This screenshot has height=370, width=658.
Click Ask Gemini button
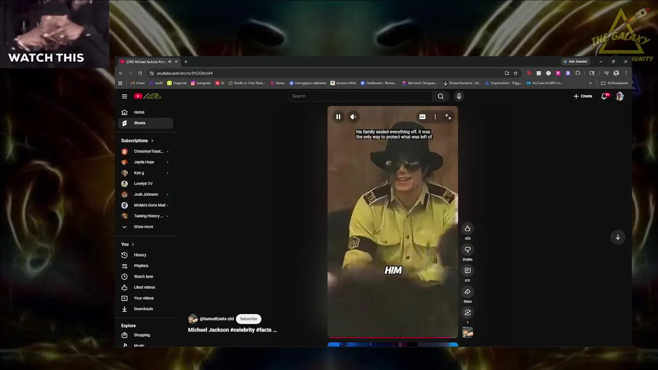tap(575, 62)
